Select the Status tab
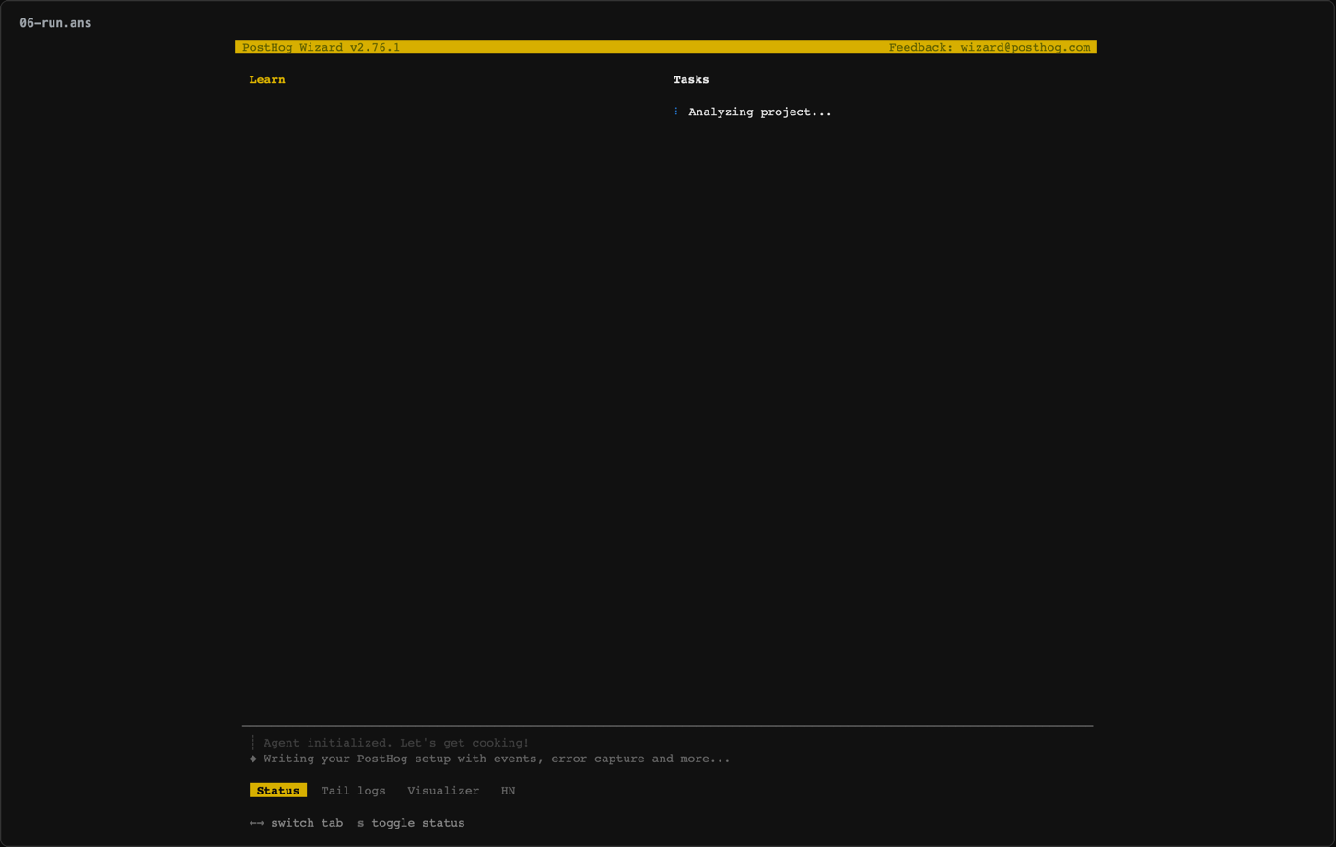The width and height of the screenshot is (1336, 847). pos(277,791)
